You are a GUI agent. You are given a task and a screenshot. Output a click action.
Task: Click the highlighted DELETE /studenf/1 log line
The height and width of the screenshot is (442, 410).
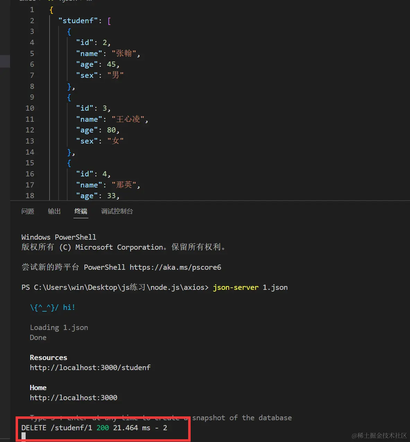pos(94,428)
